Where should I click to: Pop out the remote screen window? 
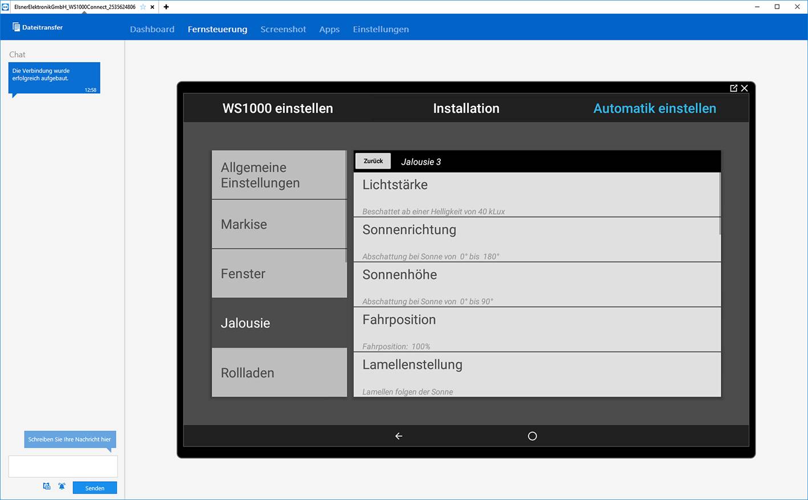(733, 88)
